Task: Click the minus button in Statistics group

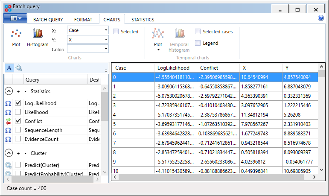Action: 25,91
